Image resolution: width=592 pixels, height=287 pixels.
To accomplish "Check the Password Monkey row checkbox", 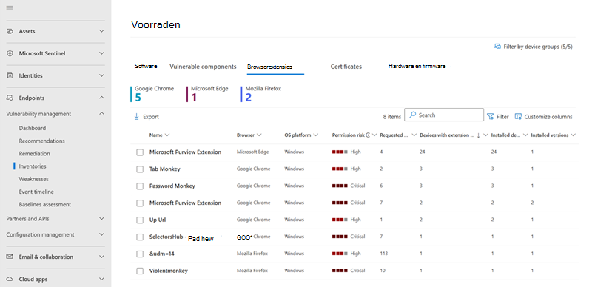I will tap(140, 186).
